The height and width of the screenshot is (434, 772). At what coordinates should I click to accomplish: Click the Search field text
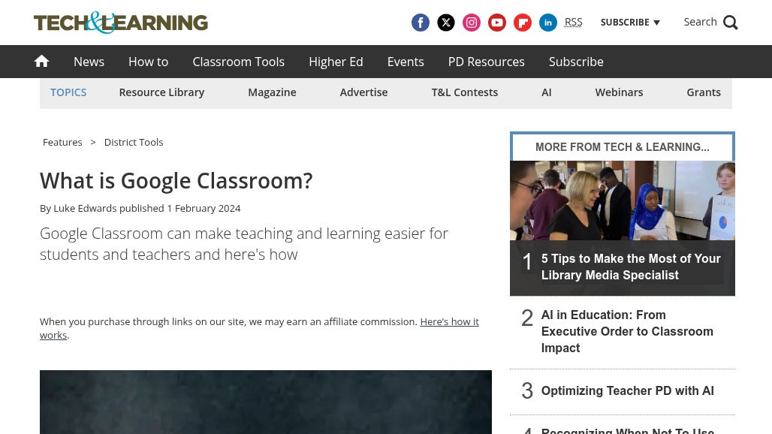coord(700,22)
